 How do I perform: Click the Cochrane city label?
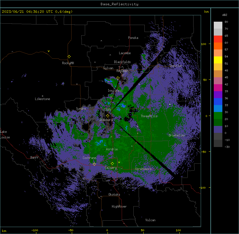[x=89, y=158]
